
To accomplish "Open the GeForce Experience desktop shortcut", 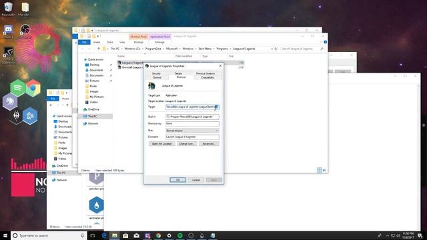I will [x=8, y=55].
